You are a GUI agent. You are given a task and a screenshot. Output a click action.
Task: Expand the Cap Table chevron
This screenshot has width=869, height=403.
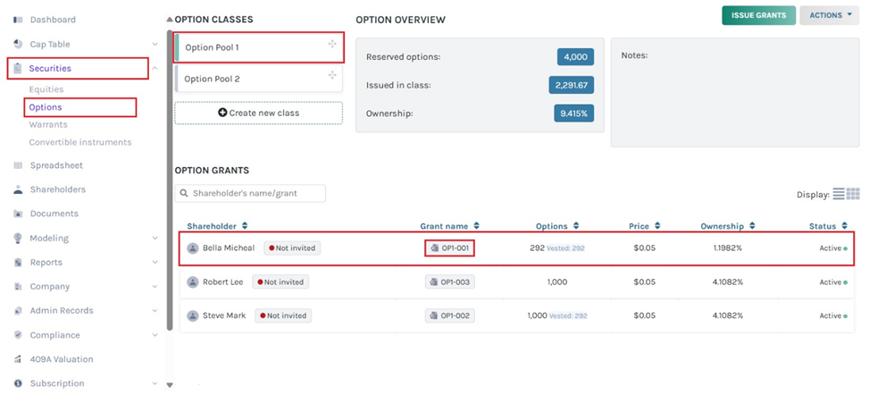pyautogui.click(x=155, y=45)
